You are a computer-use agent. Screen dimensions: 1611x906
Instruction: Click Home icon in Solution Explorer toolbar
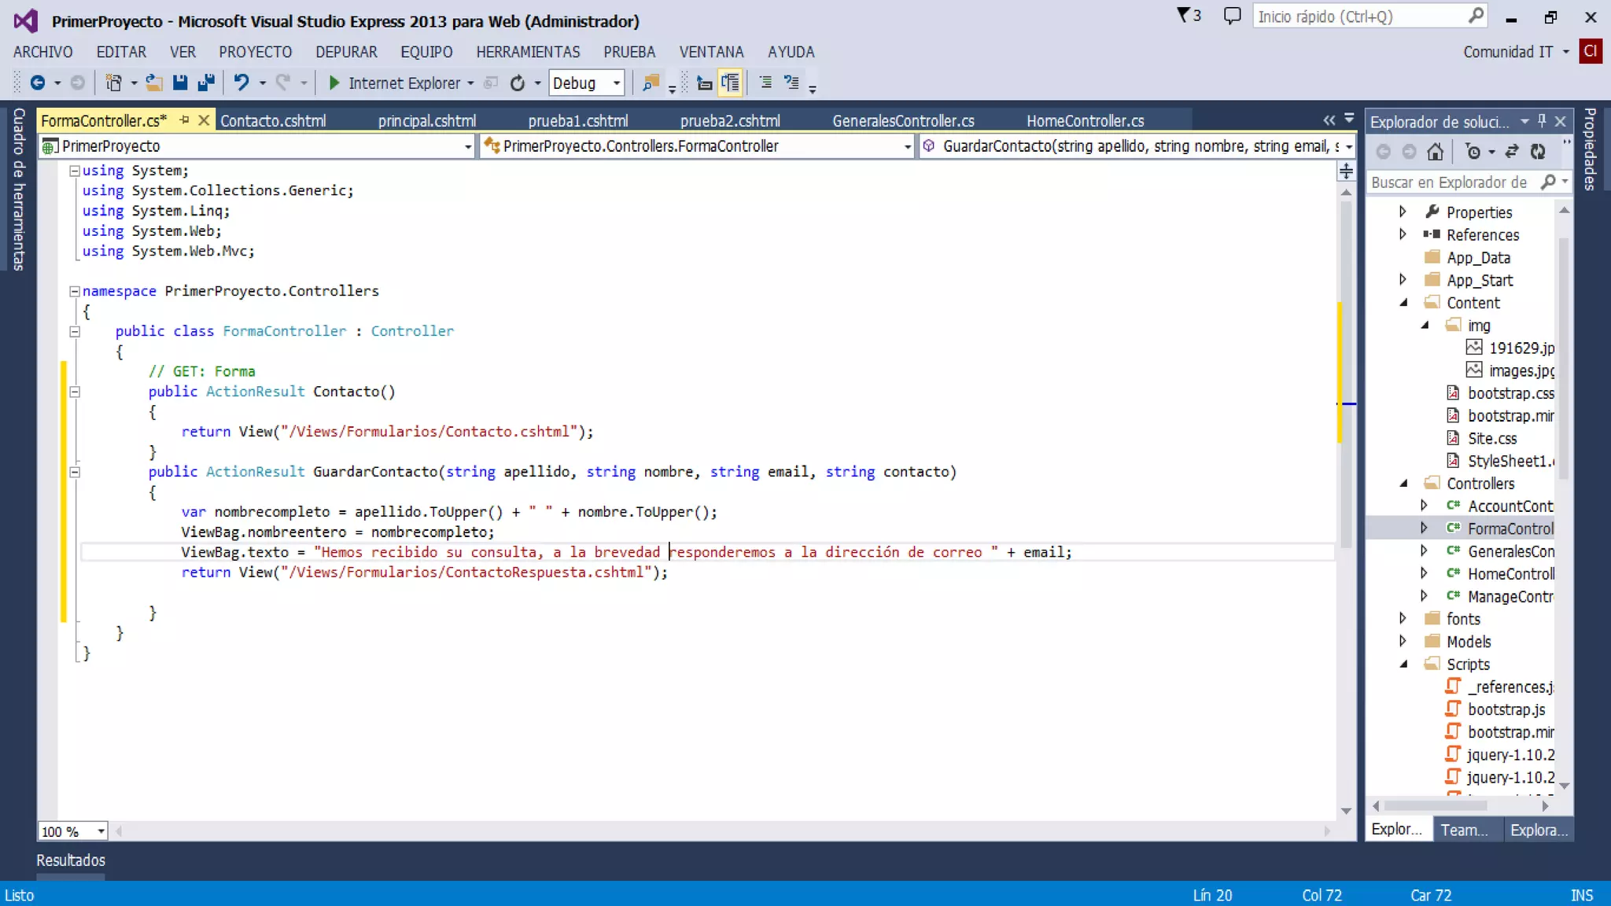coord(1435,152)
